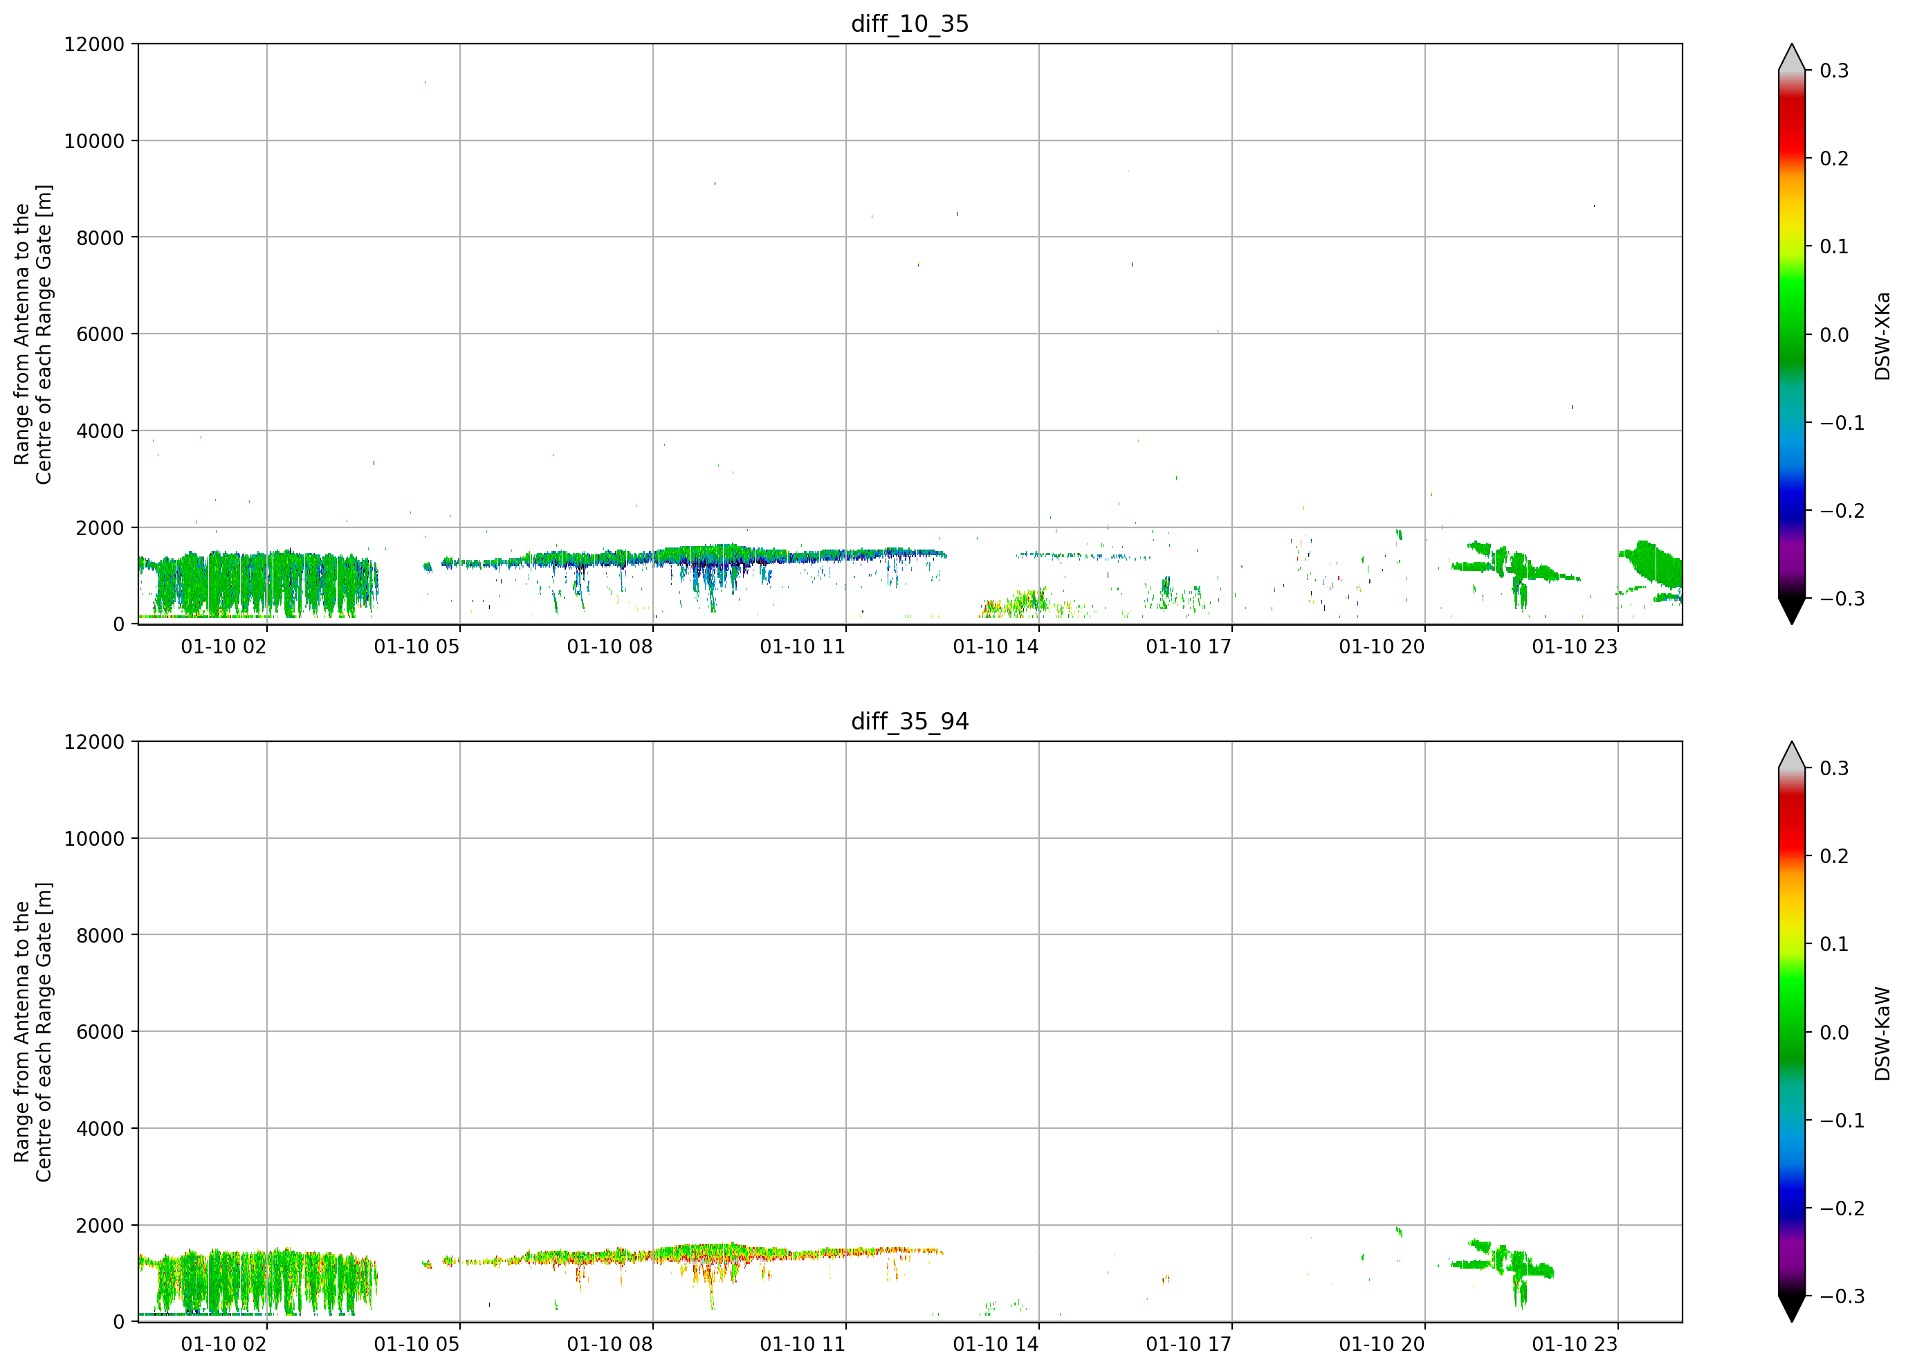Click '01-10 14' x-tick under diff_35_94 plot
Image resolution: width=1906 pixels, height=1369 pixels.
click(996, 1345)
